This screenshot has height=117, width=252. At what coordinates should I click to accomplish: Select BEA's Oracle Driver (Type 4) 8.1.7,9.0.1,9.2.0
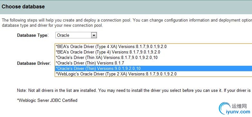click(153, 52)
